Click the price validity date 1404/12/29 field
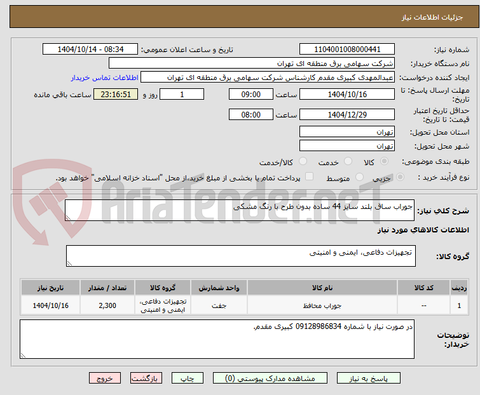Image resolution: width=480 pixels, height=395 pixels. [x=347, y=114]
